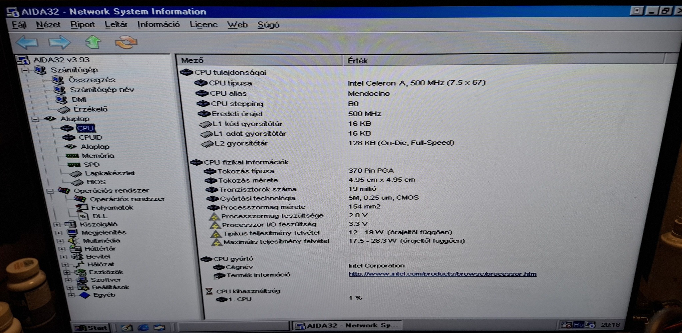Open the Licenc menu
Screen dimensions: 682x333
pos(203,25)
